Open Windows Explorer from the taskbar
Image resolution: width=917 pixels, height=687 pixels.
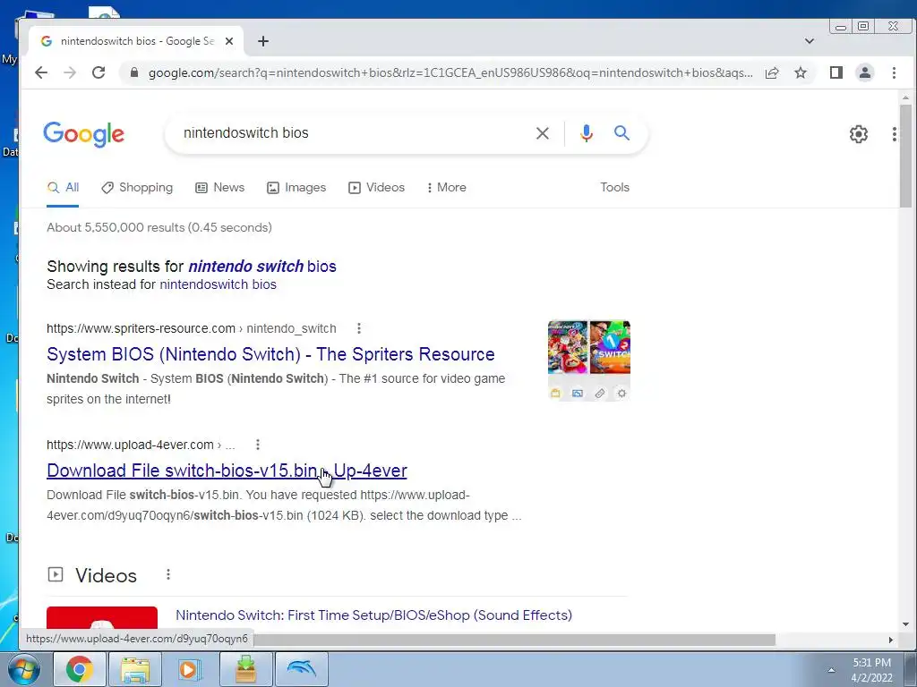135,669
